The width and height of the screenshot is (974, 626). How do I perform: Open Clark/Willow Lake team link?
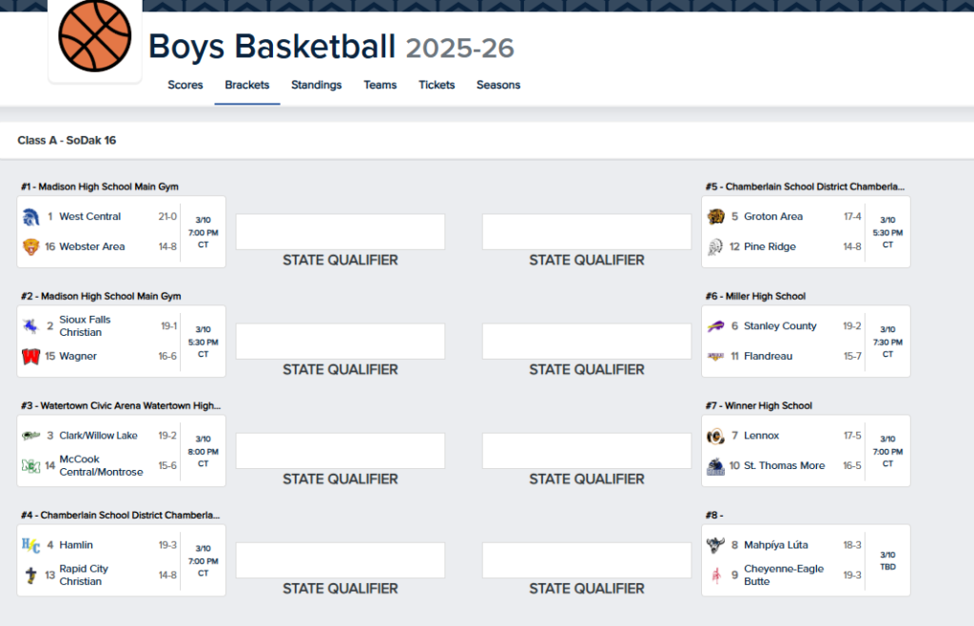point(98,436)
